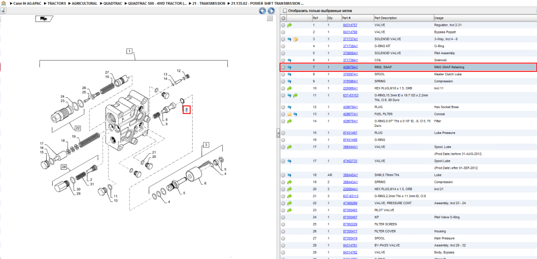This screenshot has width=537, height=259.
Task: Toggle 'Отображать только выбранные метки' checkbox
Action: (284, 11)
